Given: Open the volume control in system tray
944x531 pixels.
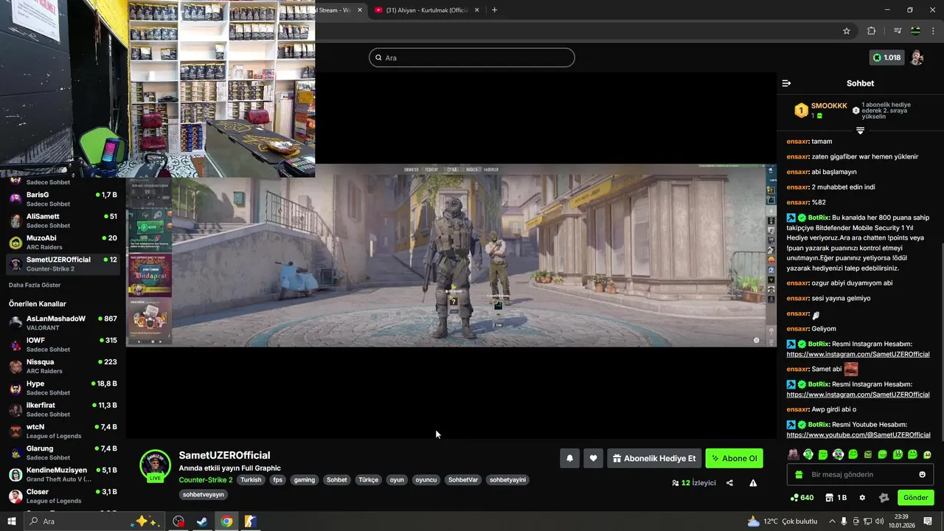Looking at the screenshot, I should tap(879, 521).
